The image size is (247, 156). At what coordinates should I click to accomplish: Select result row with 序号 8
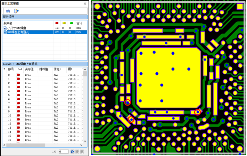click(x=43, y=107)
